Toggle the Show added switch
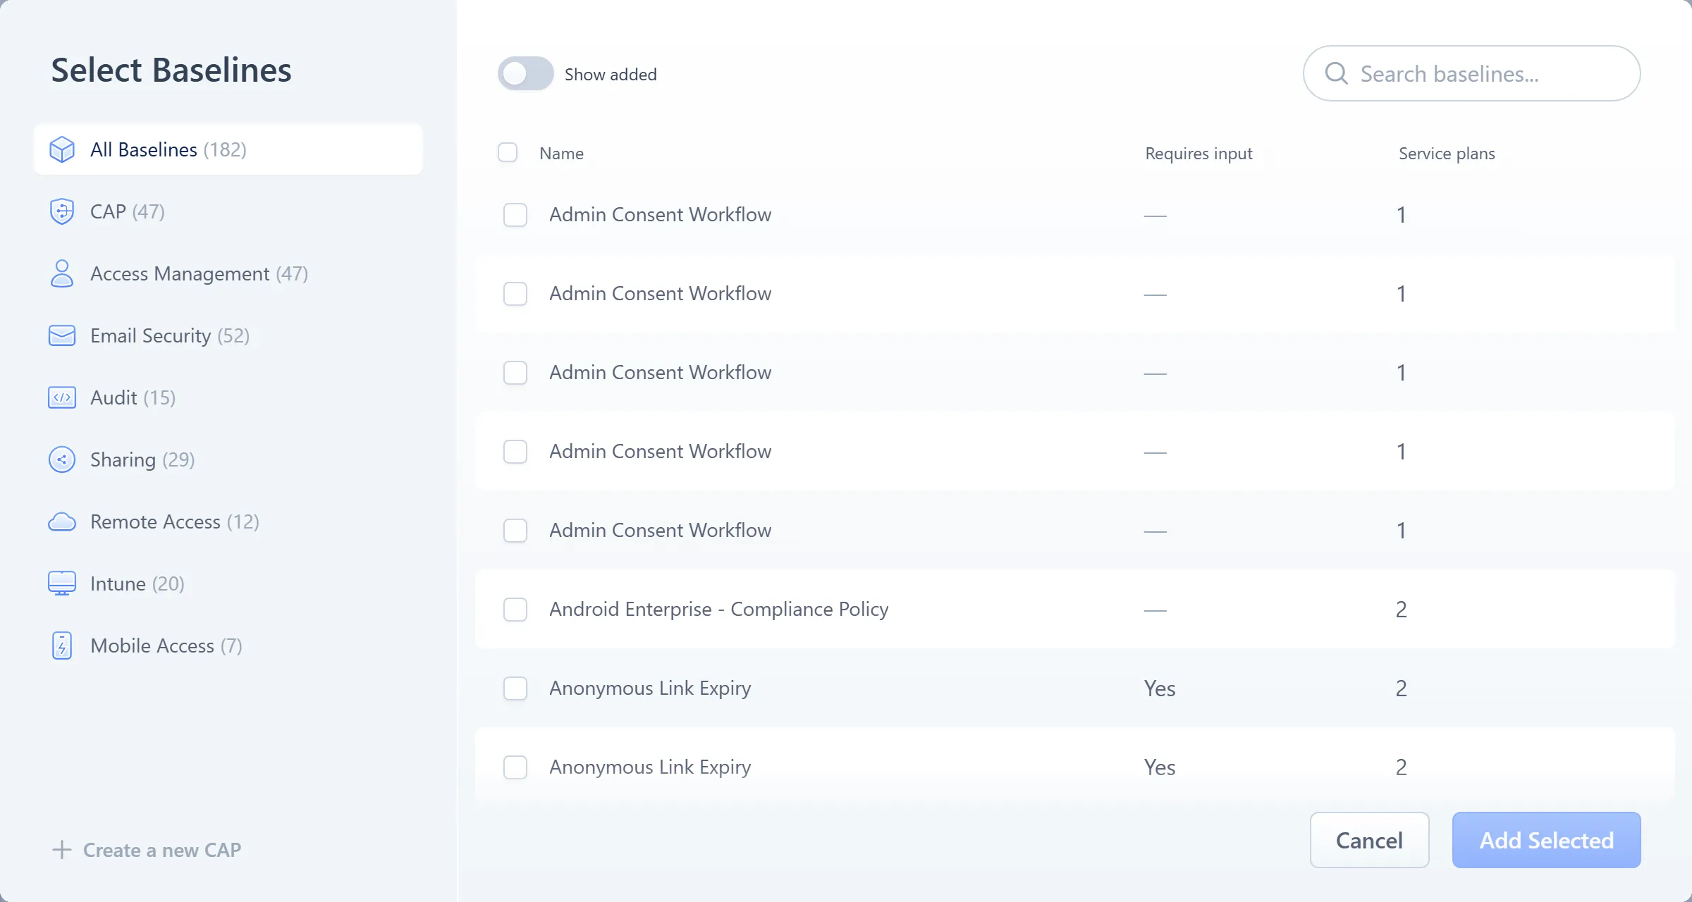 point(525,73)
